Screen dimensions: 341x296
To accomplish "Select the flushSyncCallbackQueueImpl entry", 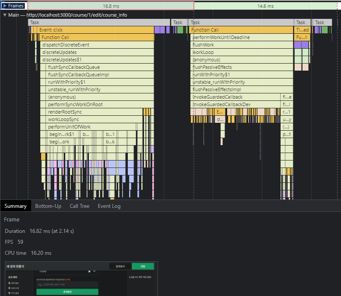I will (100, 75).
